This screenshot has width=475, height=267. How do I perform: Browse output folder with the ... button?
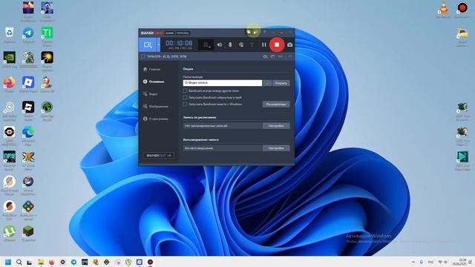(267, 83)
